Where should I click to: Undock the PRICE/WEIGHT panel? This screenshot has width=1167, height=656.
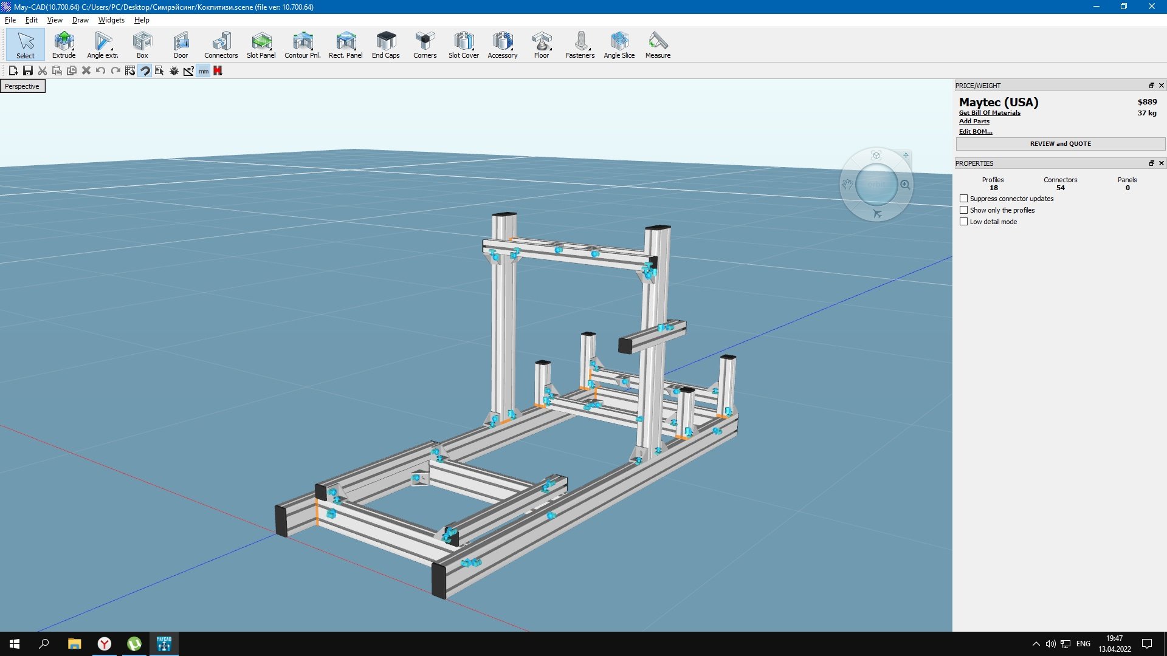[1151, 86]
